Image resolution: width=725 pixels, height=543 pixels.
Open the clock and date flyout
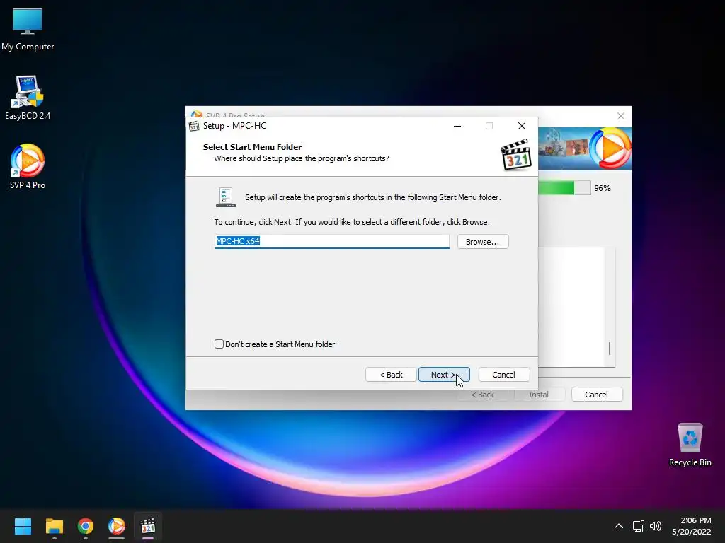point(691,526)
